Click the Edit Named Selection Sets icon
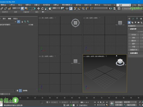The height and width of the screenshot is (107, 143). click(x=91, y=9)
